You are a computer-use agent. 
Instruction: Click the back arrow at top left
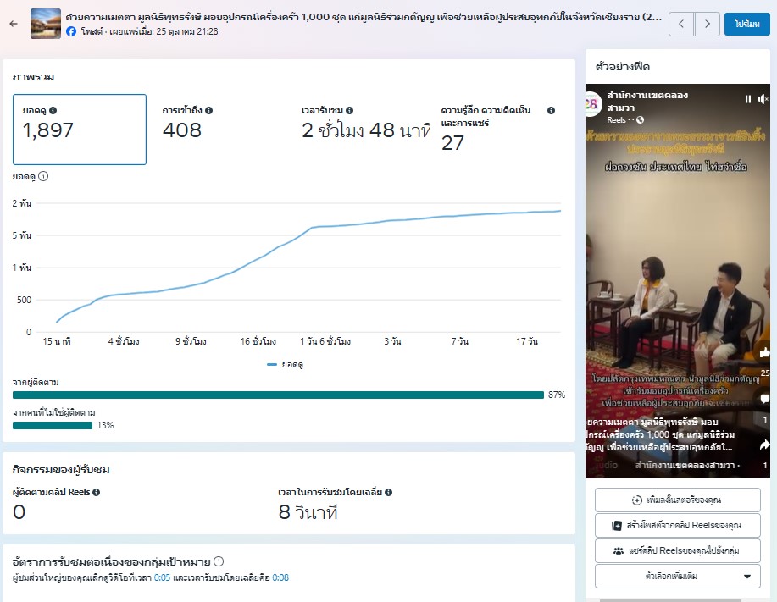tap(13, 24)
